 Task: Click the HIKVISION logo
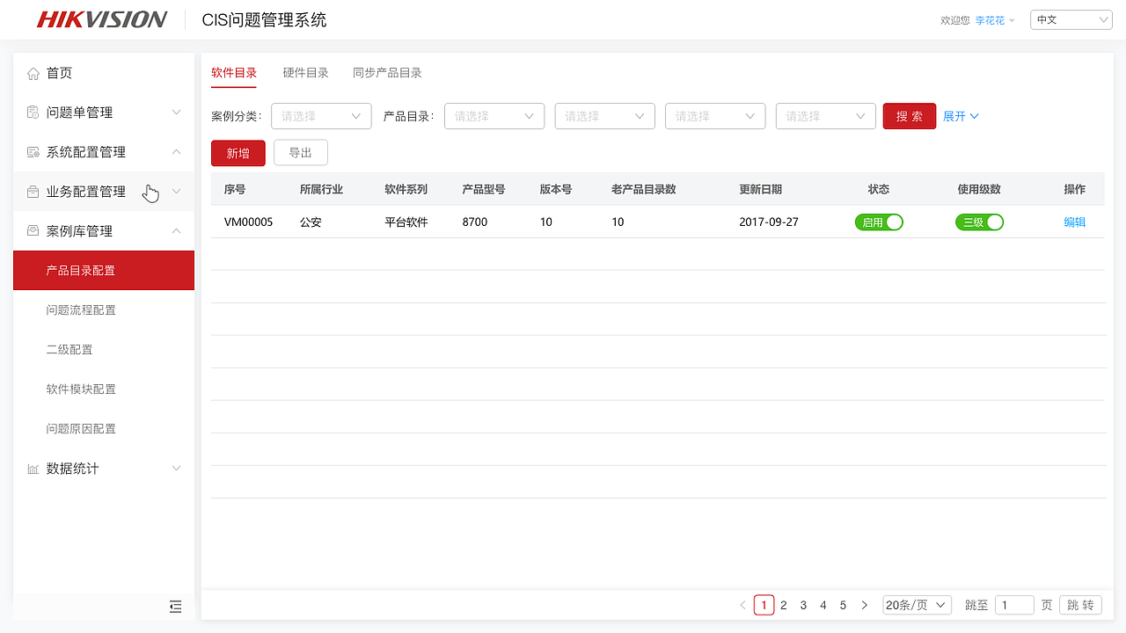tap(99, 18)
